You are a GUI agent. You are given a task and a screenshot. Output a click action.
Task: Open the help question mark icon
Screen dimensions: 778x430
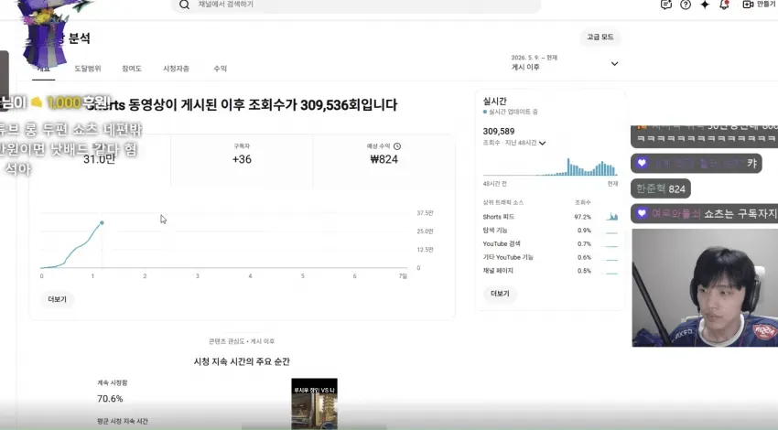click(x=686, y=5)
